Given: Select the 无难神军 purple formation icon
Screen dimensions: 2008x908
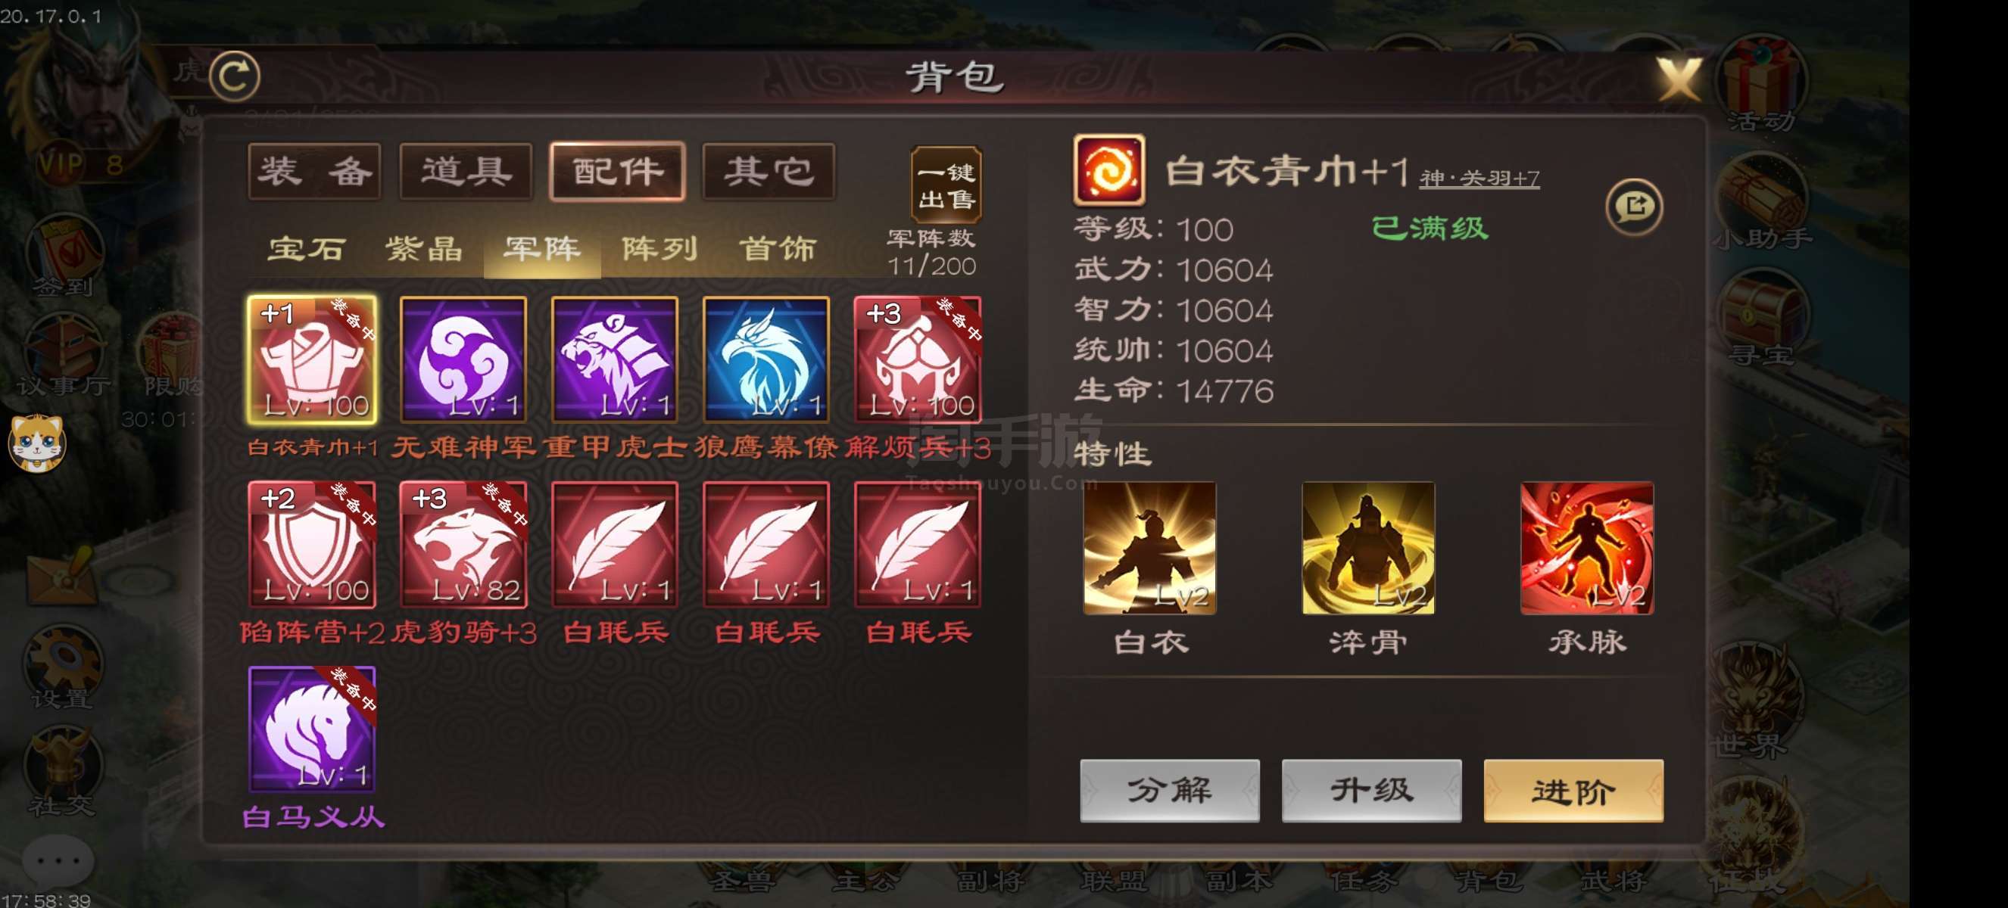Looking at the screenshot, I should point(463,359).
